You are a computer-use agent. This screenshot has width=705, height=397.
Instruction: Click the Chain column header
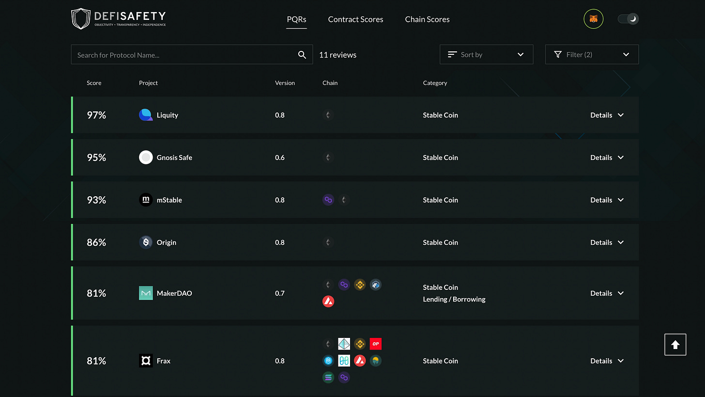coord(330,83)
